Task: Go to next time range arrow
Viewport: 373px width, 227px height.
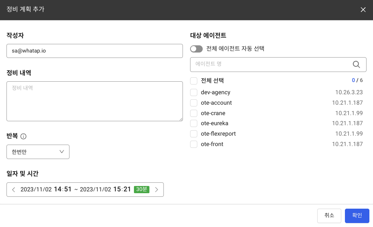Action: pos(157,190)
